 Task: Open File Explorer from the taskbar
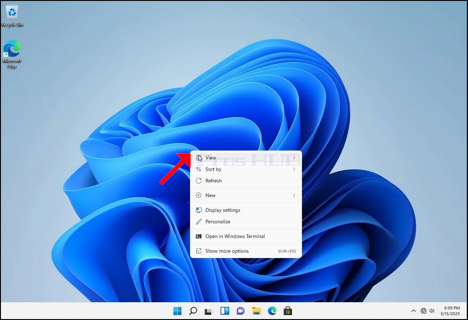(x=256, y=311)
